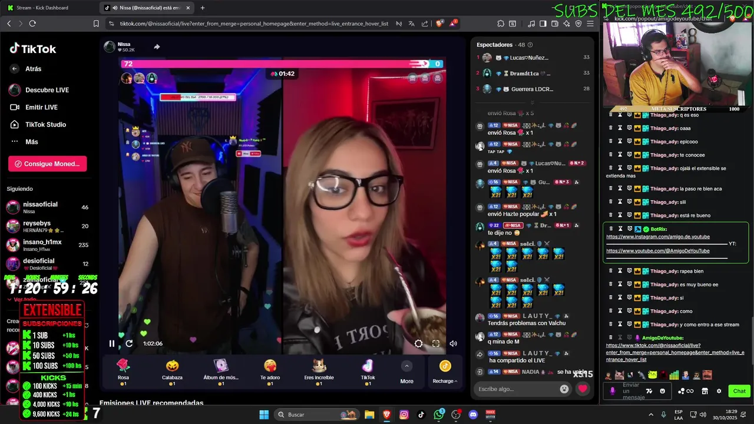Open desioficial in Siguiendo list
The image size is (754, 424).
pos(47,264)
